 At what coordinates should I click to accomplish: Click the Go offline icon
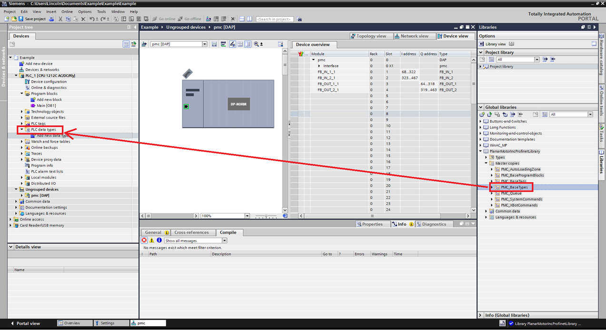point(179,19)
